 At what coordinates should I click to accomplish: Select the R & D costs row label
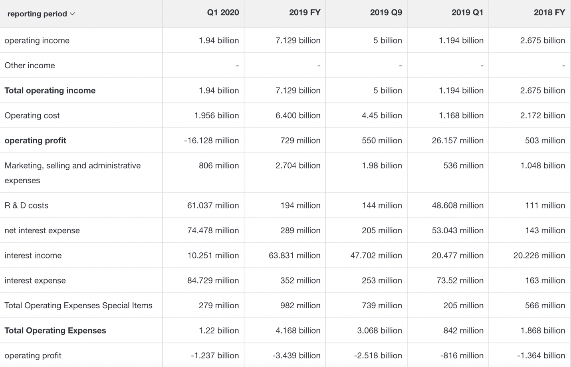pyautogui.click(x=26, y=206)
